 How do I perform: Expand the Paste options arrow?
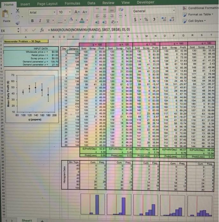click(12, 14)
